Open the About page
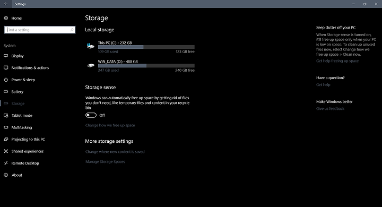This screenshot has width=382, height=207. pyautogui.click(x=17, y=175)
